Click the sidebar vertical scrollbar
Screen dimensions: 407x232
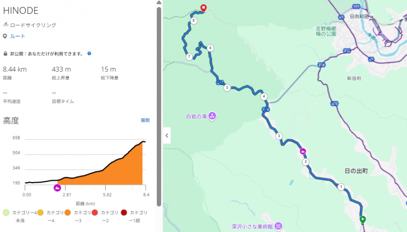pyautogui.click(x=159, y=100)
